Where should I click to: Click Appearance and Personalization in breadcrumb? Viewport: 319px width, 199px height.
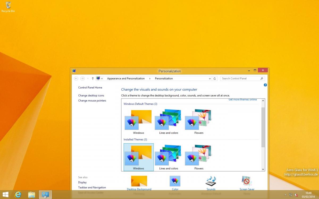tap(126, 79)
